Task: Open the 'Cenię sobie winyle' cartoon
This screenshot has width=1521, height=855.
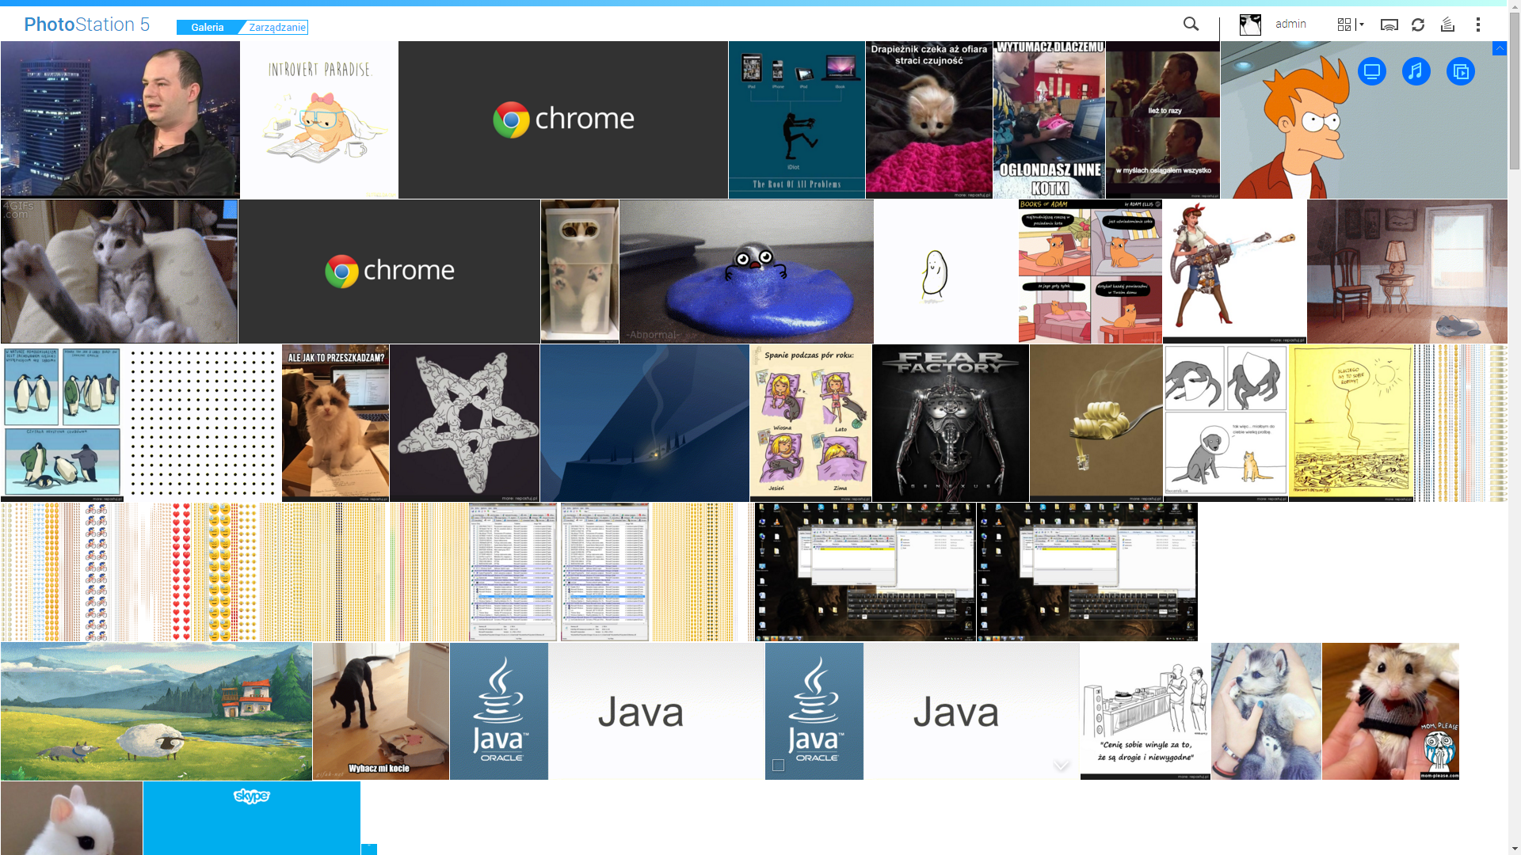Action: point(1146,711)
